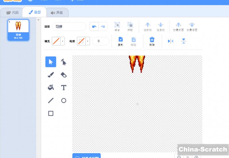The width and height of the screenshot is (229, 158).
Task: Switch to the 声音 tab
Action: point(57,13)
